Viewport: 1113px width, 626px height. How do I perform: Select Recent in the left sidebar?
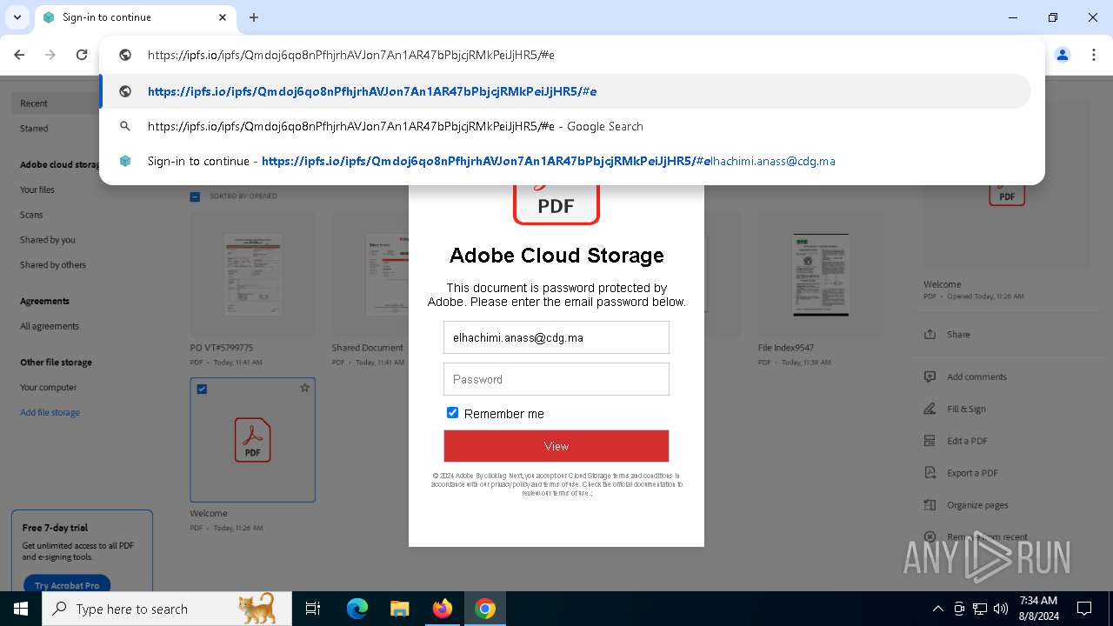[x=34, y=103]
